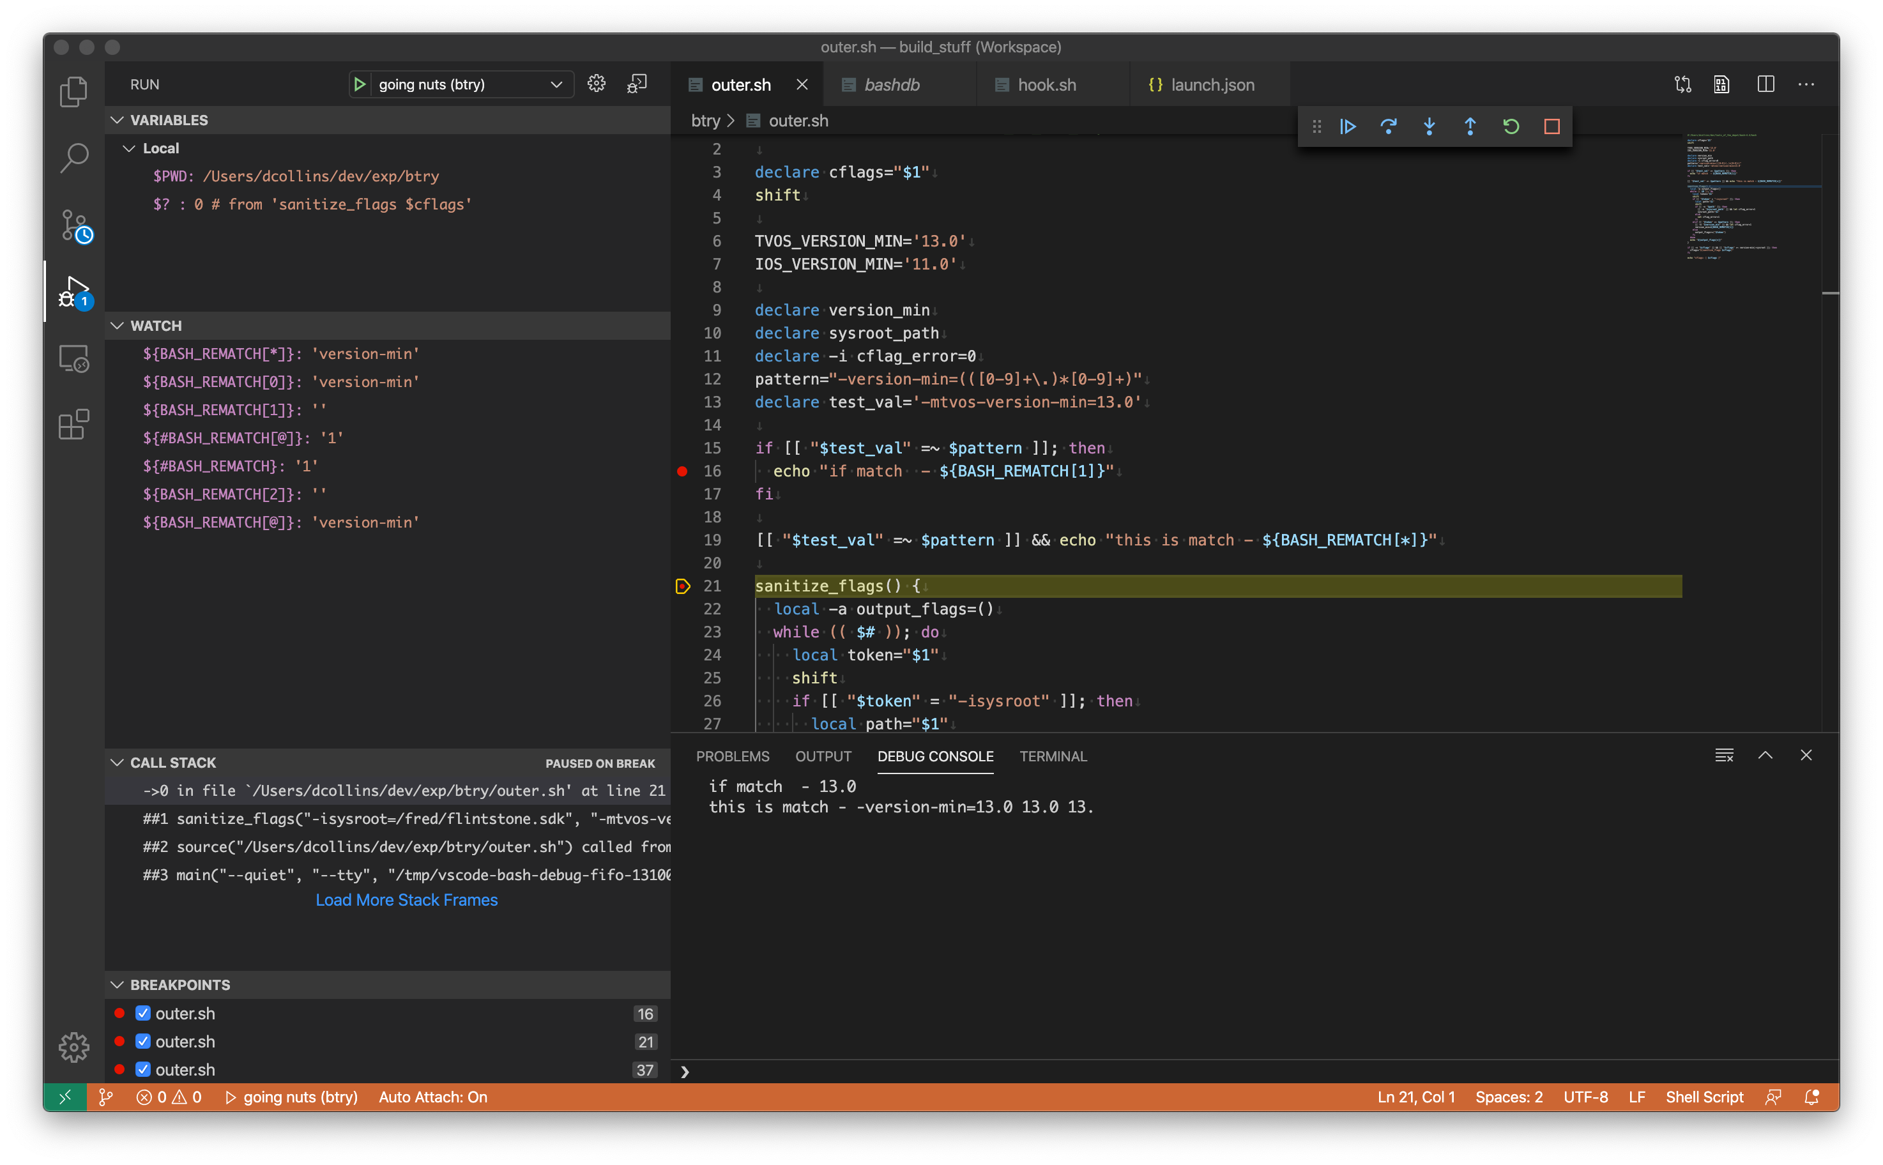Screen dimensions: 1883x1165
Task: Uncheck the outer.sh line 16 breakpoint
Action: click(142, 1013)
